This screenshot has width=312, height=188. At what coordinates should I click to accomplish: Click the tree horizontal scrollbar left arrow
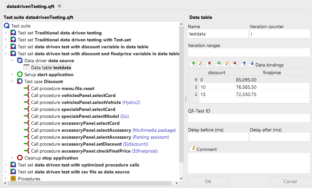click(5, 183)
